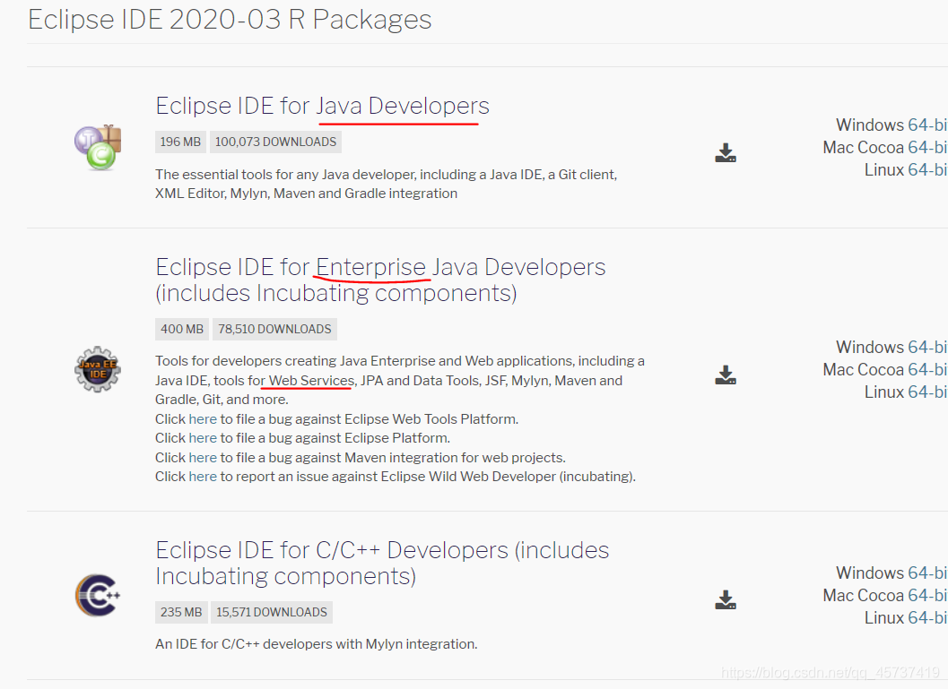Image resolution: width=948 pixels, height=689 pixels.
Task: Click the 400 MB size badge
Action: point(182,329)
